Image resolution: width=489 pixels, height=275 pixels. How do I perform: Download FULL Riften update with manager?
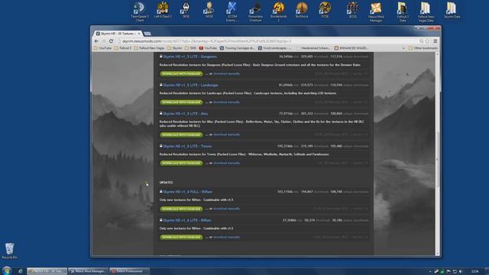(181, 209)
